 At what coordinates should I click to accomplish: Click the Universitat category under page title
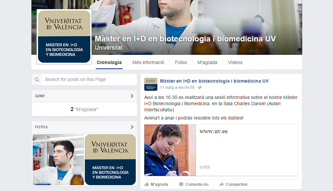[x=109, y=48]
